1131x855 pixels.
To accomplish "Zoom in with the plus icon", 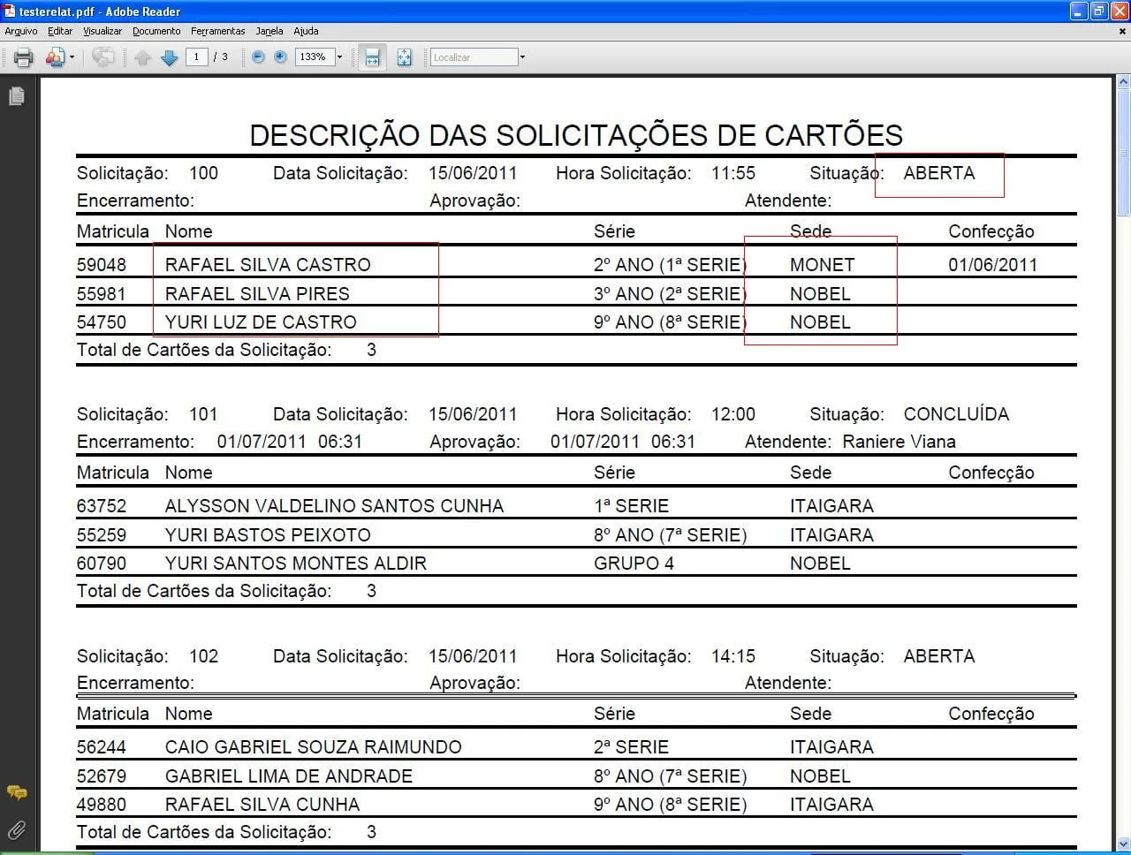I will 280,57.
